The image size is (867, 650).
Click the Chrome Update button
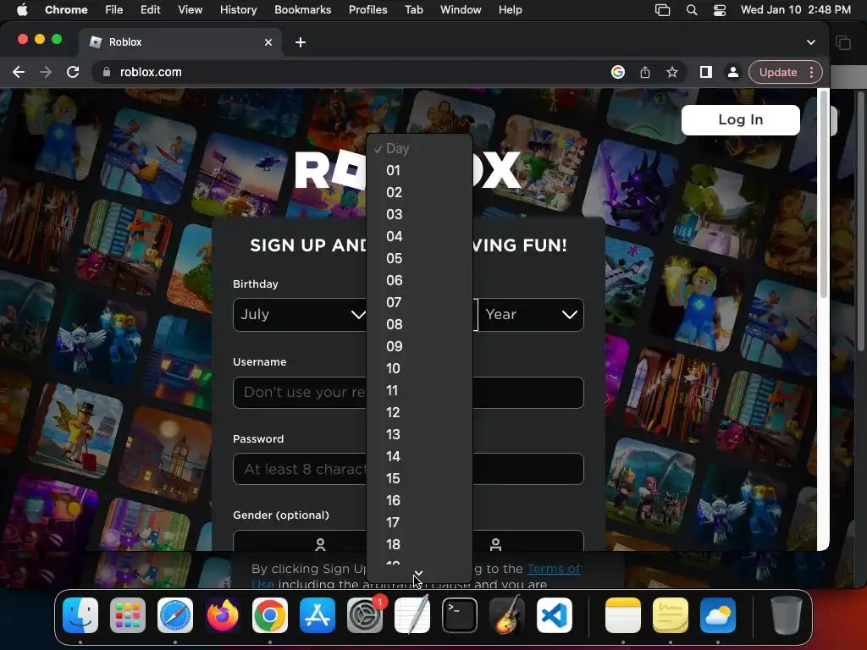pos(778,73)
